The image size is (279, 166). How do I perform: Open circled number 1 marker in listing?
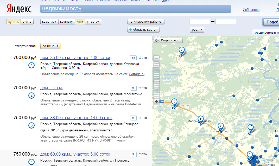31,65
